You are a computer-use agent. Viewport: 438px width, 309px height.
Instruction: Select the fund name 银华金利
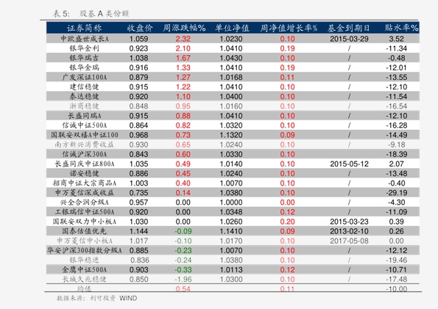pos(84,48)
